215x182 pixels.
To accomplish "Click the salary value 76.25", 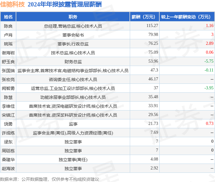I will click(153, 43).
